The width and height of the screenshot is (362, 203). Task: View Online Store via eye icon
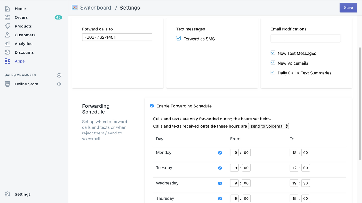(59, 84)
